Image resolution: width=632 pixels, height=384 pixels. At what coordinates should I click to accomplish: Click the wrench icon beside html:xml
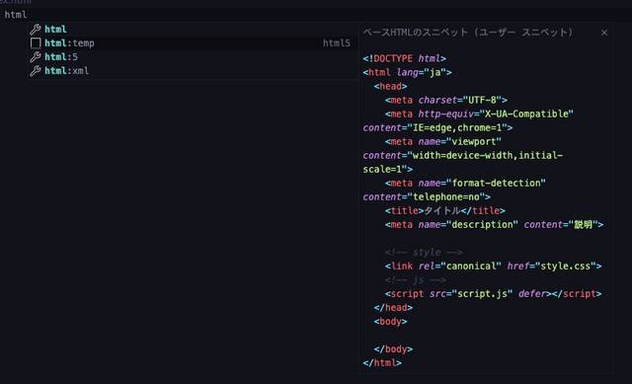[36, 71]
